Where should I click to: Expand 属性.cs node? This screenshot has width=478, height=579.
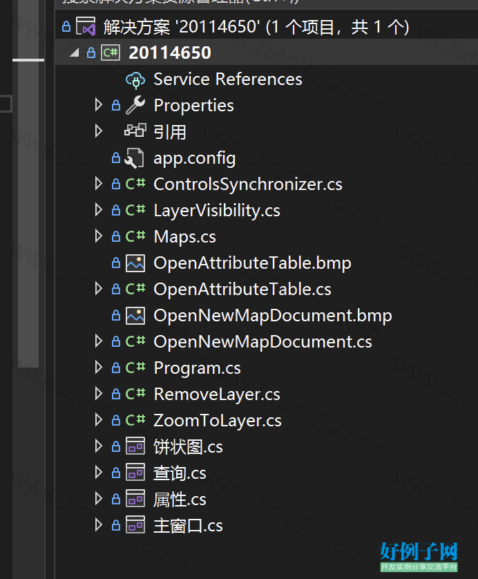[99, 498]
